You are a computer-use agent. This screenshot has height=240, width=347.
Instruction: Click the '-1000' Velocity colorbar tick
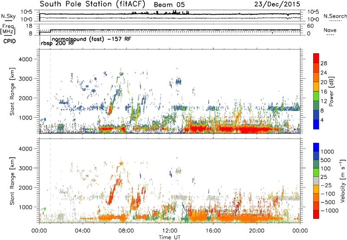click(x=329, y=211)
